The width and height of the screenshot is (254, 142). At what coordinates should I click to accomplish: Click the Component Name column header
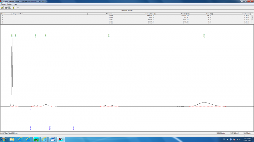[x=50, y=14]
